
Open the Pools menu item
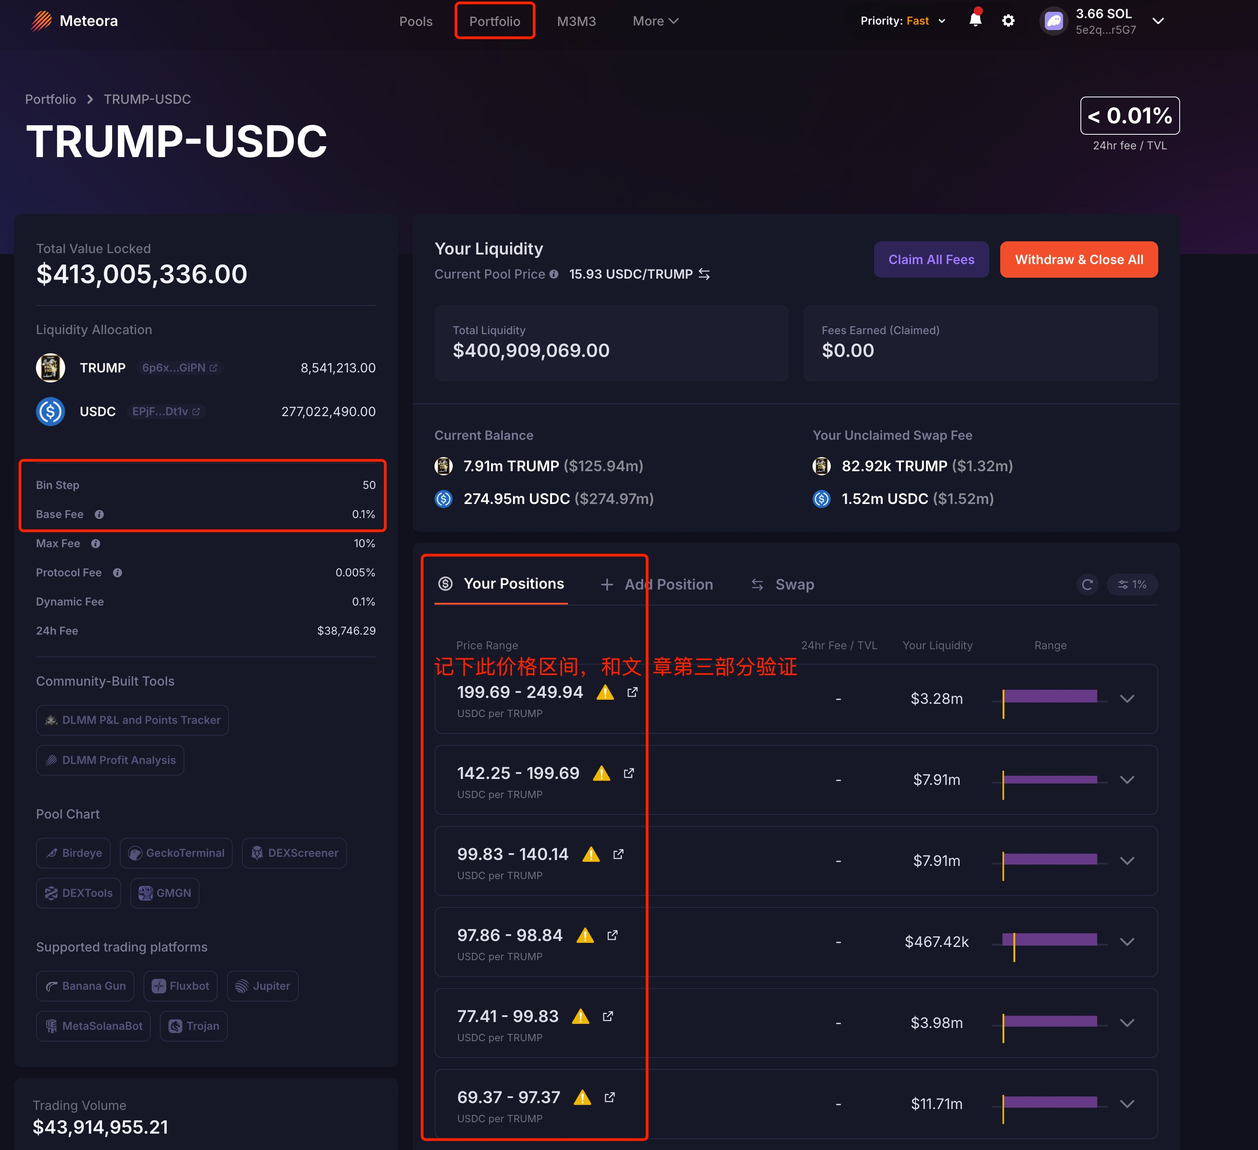pos(415,21)
